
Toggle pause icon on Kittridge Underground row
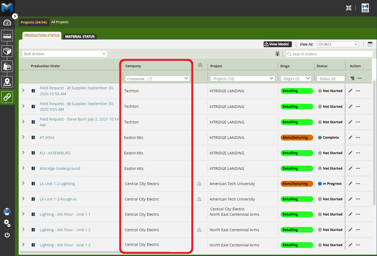[x=33, y=169]
